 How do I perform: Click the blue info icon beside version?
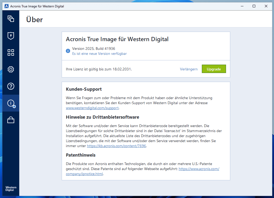tap(68, 51)
